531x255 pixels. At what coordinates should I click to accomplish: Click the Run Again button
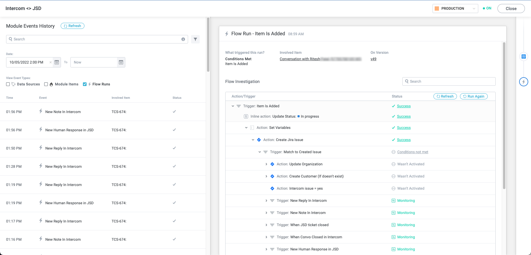(473, 96)
